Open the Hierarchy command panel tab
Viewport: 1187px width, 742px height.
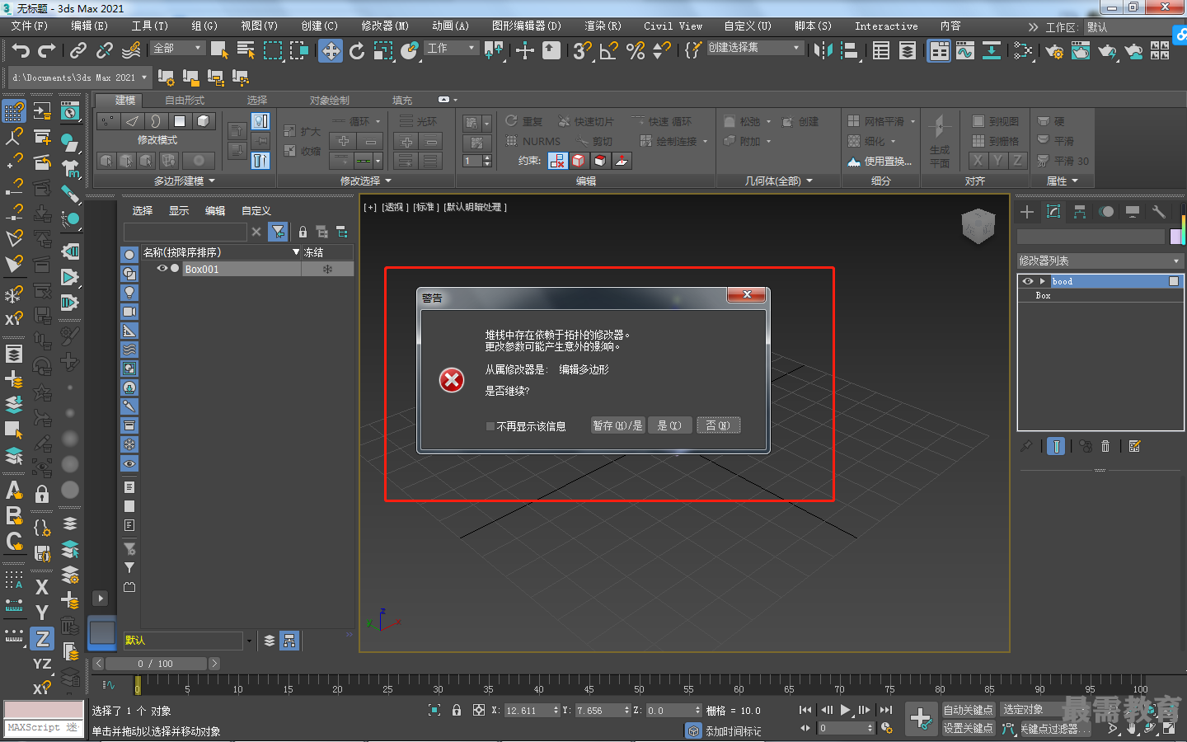[x=1080, y=212]
